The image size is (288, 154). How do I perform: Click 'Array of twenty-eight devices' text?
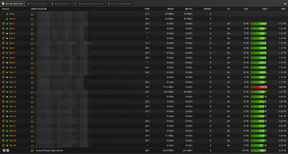(x=50, y=151)
